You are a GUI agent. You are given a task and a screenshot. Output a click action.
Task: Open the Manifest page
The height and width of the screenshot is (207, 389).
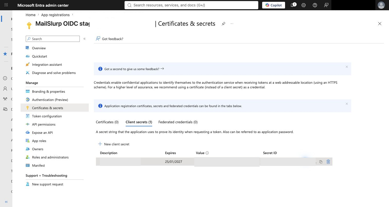tap(38, 165)
